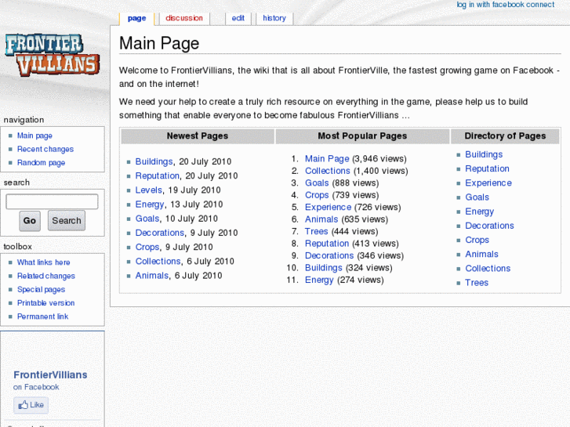Open Collections in Directory of Pages

pyautogui.click(x=488, y=268)
